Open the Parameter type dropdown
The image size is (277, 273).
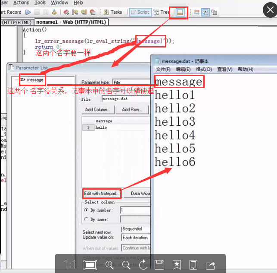[132, 83]
